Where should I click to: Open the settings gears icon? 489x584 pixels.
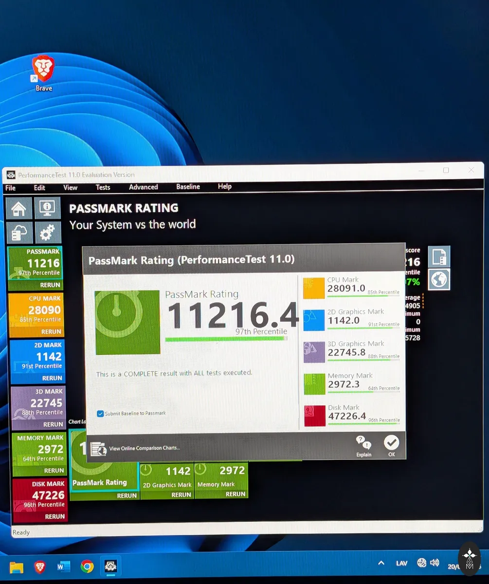pyautogui.click(x=48, y=233)
